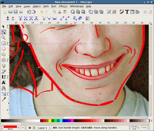154x131 pixels.
Task: Expand the color palette menu arrow
Action: tap(151, 120)
